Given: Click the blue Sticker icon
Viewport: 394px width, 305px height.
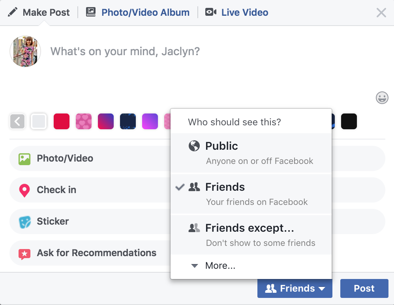Looking at the screenshot, I should pyautogui.click(x=24, y=222).
